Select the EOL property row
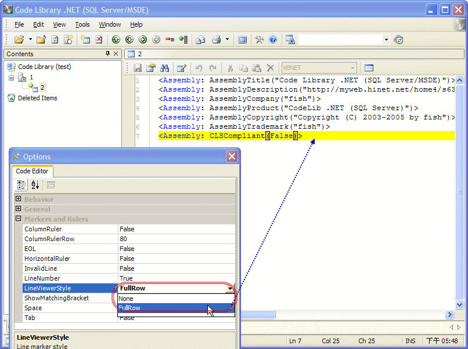Screen dimensions: 468x349 (x=129, y=249)
